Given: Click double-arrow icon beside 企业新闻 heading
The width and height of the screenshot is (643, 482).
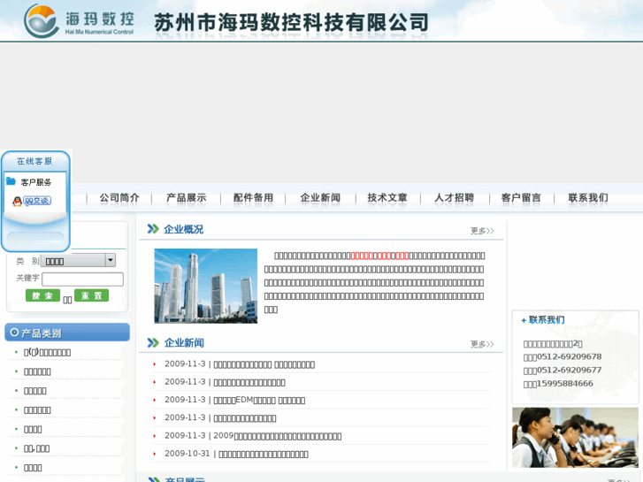Looking at the screenshot, I should 153,342.
